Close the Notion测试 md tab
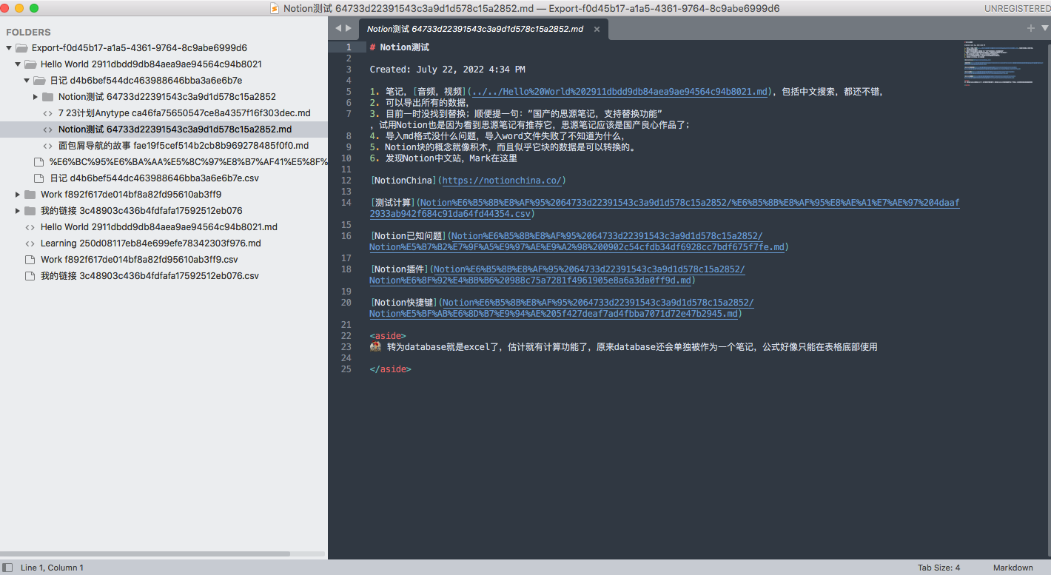The image size is (1051, 575). click(x=597, y=30)
